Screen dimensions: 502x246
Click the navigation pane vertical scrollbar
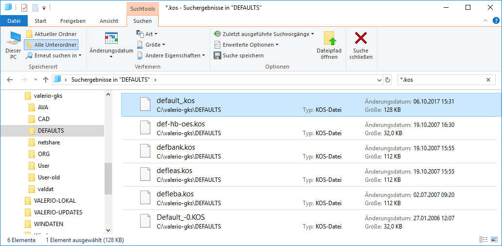pyautogui.click(x=108, y=177)
